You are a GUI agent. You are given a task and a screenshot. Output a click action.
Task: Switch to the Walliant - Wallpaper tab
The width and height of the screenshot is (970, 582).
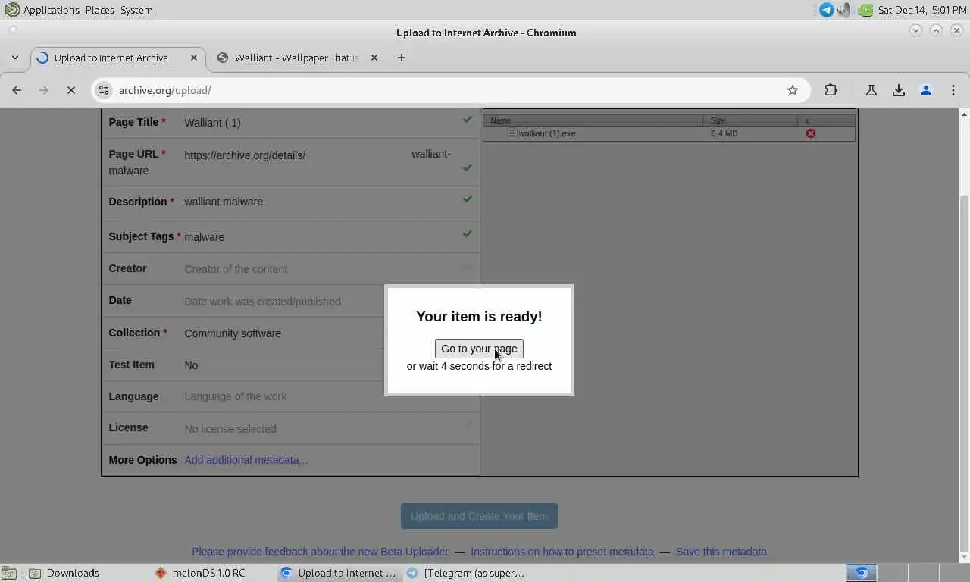(x=297, y=58)
